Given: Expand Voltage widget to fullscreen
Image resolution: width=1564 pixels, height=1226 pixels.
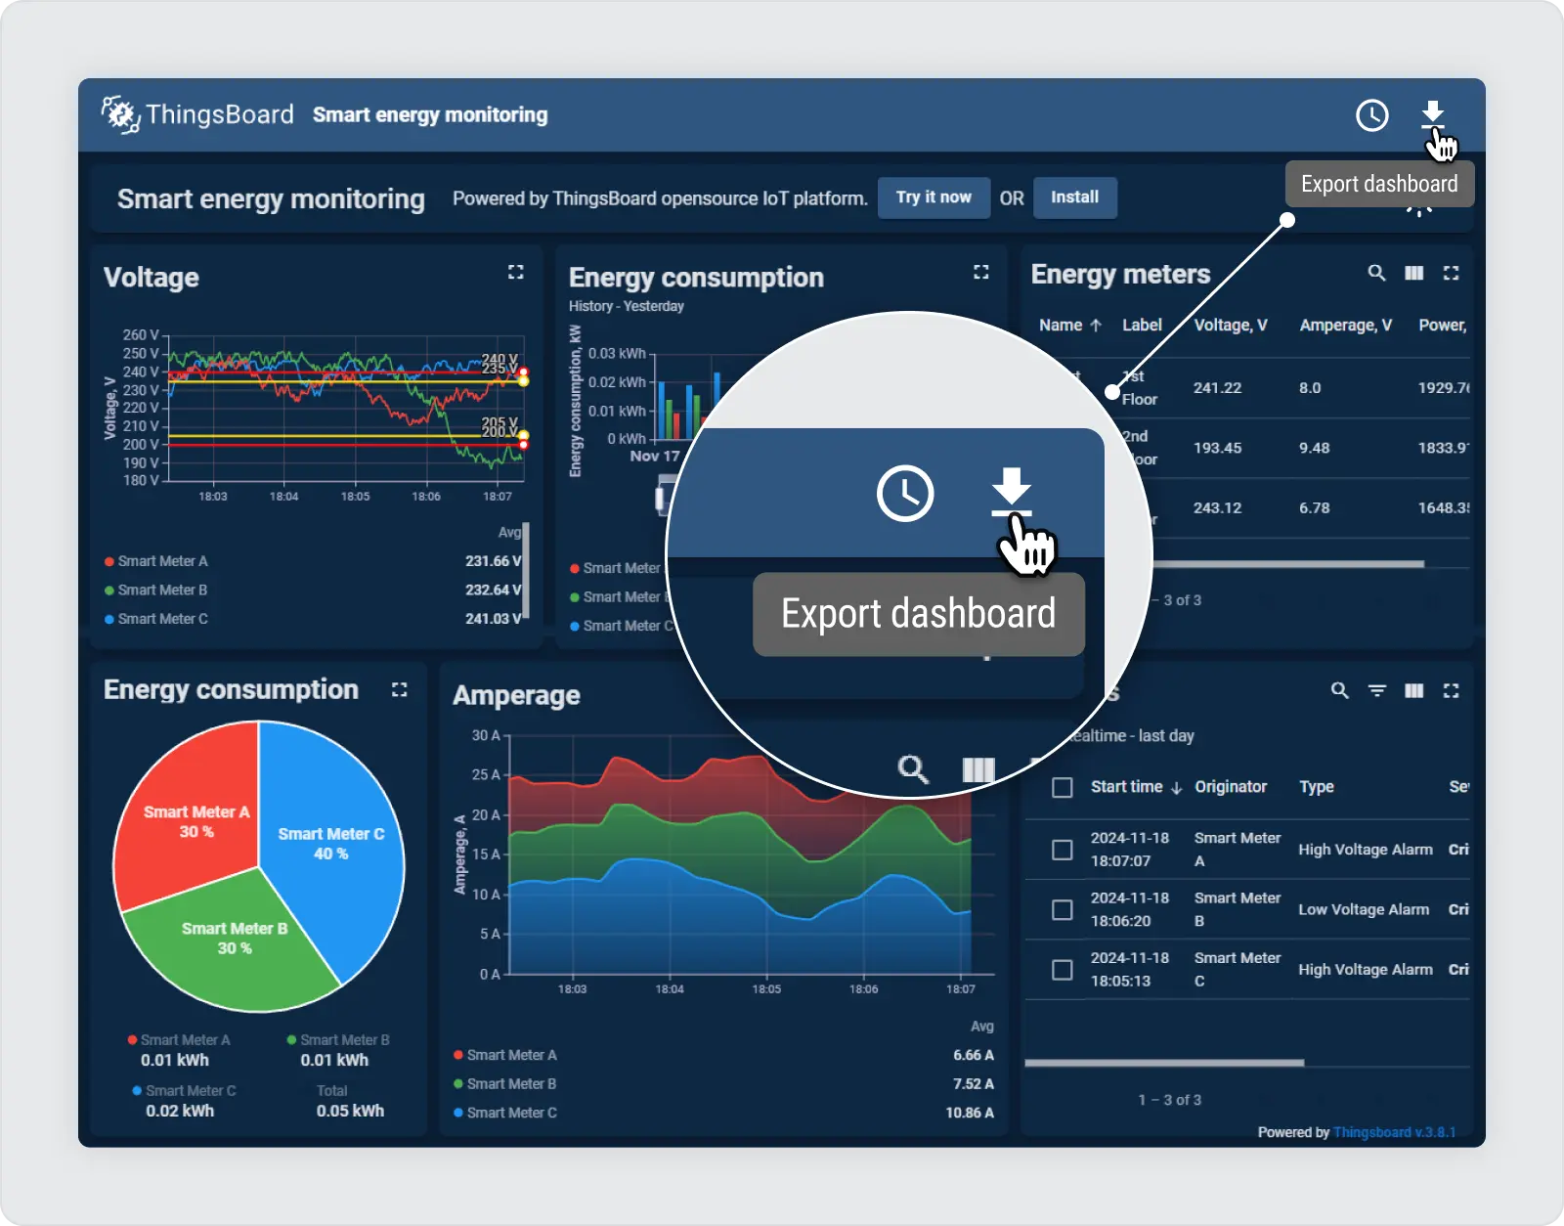Looking at the screenshot, I should (x=515, y=273).
